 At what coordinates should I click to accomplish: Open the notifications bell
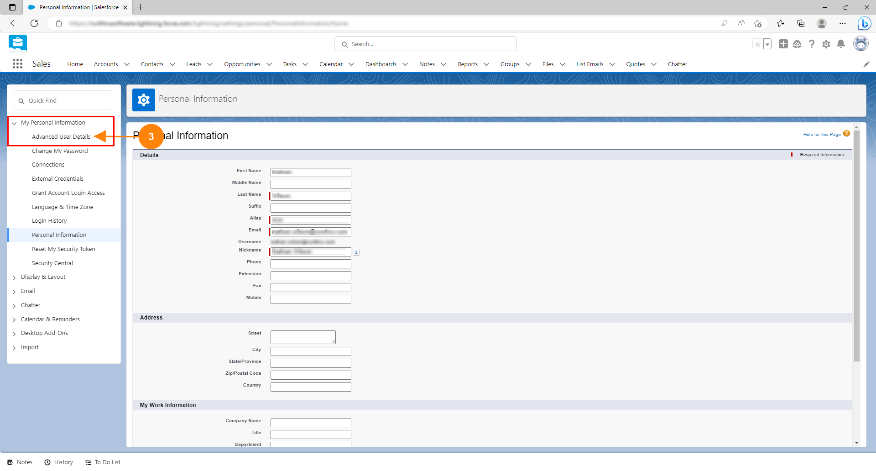(x=841, y=44)
